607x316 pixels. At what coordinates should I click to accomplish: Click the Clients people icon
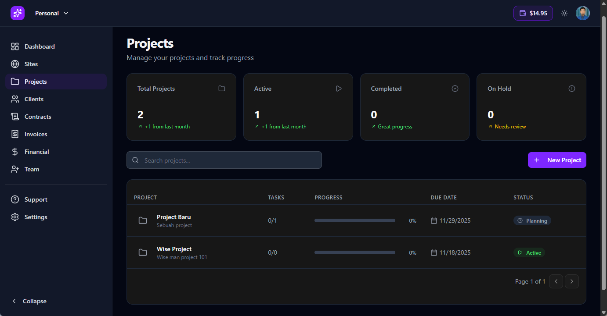15,99
